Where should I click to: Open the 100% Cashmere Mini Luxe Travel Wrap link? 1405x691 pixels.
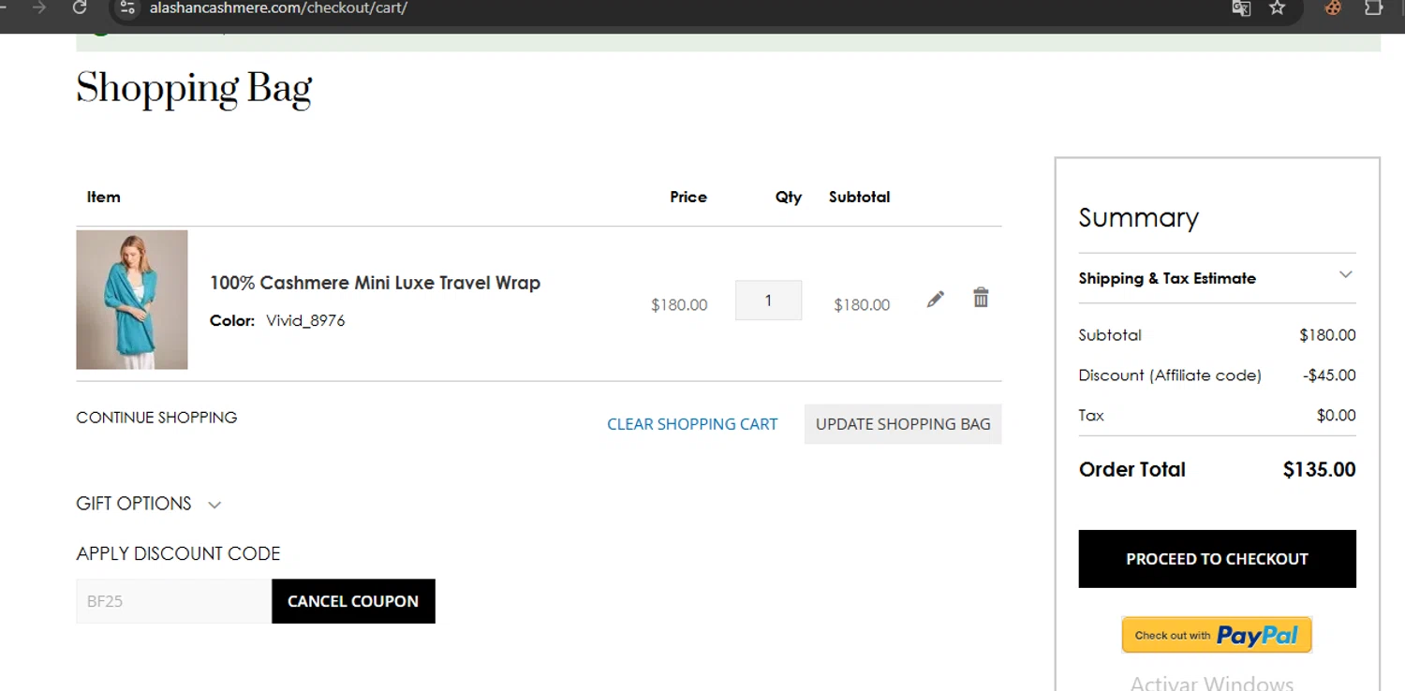[375, 283]
